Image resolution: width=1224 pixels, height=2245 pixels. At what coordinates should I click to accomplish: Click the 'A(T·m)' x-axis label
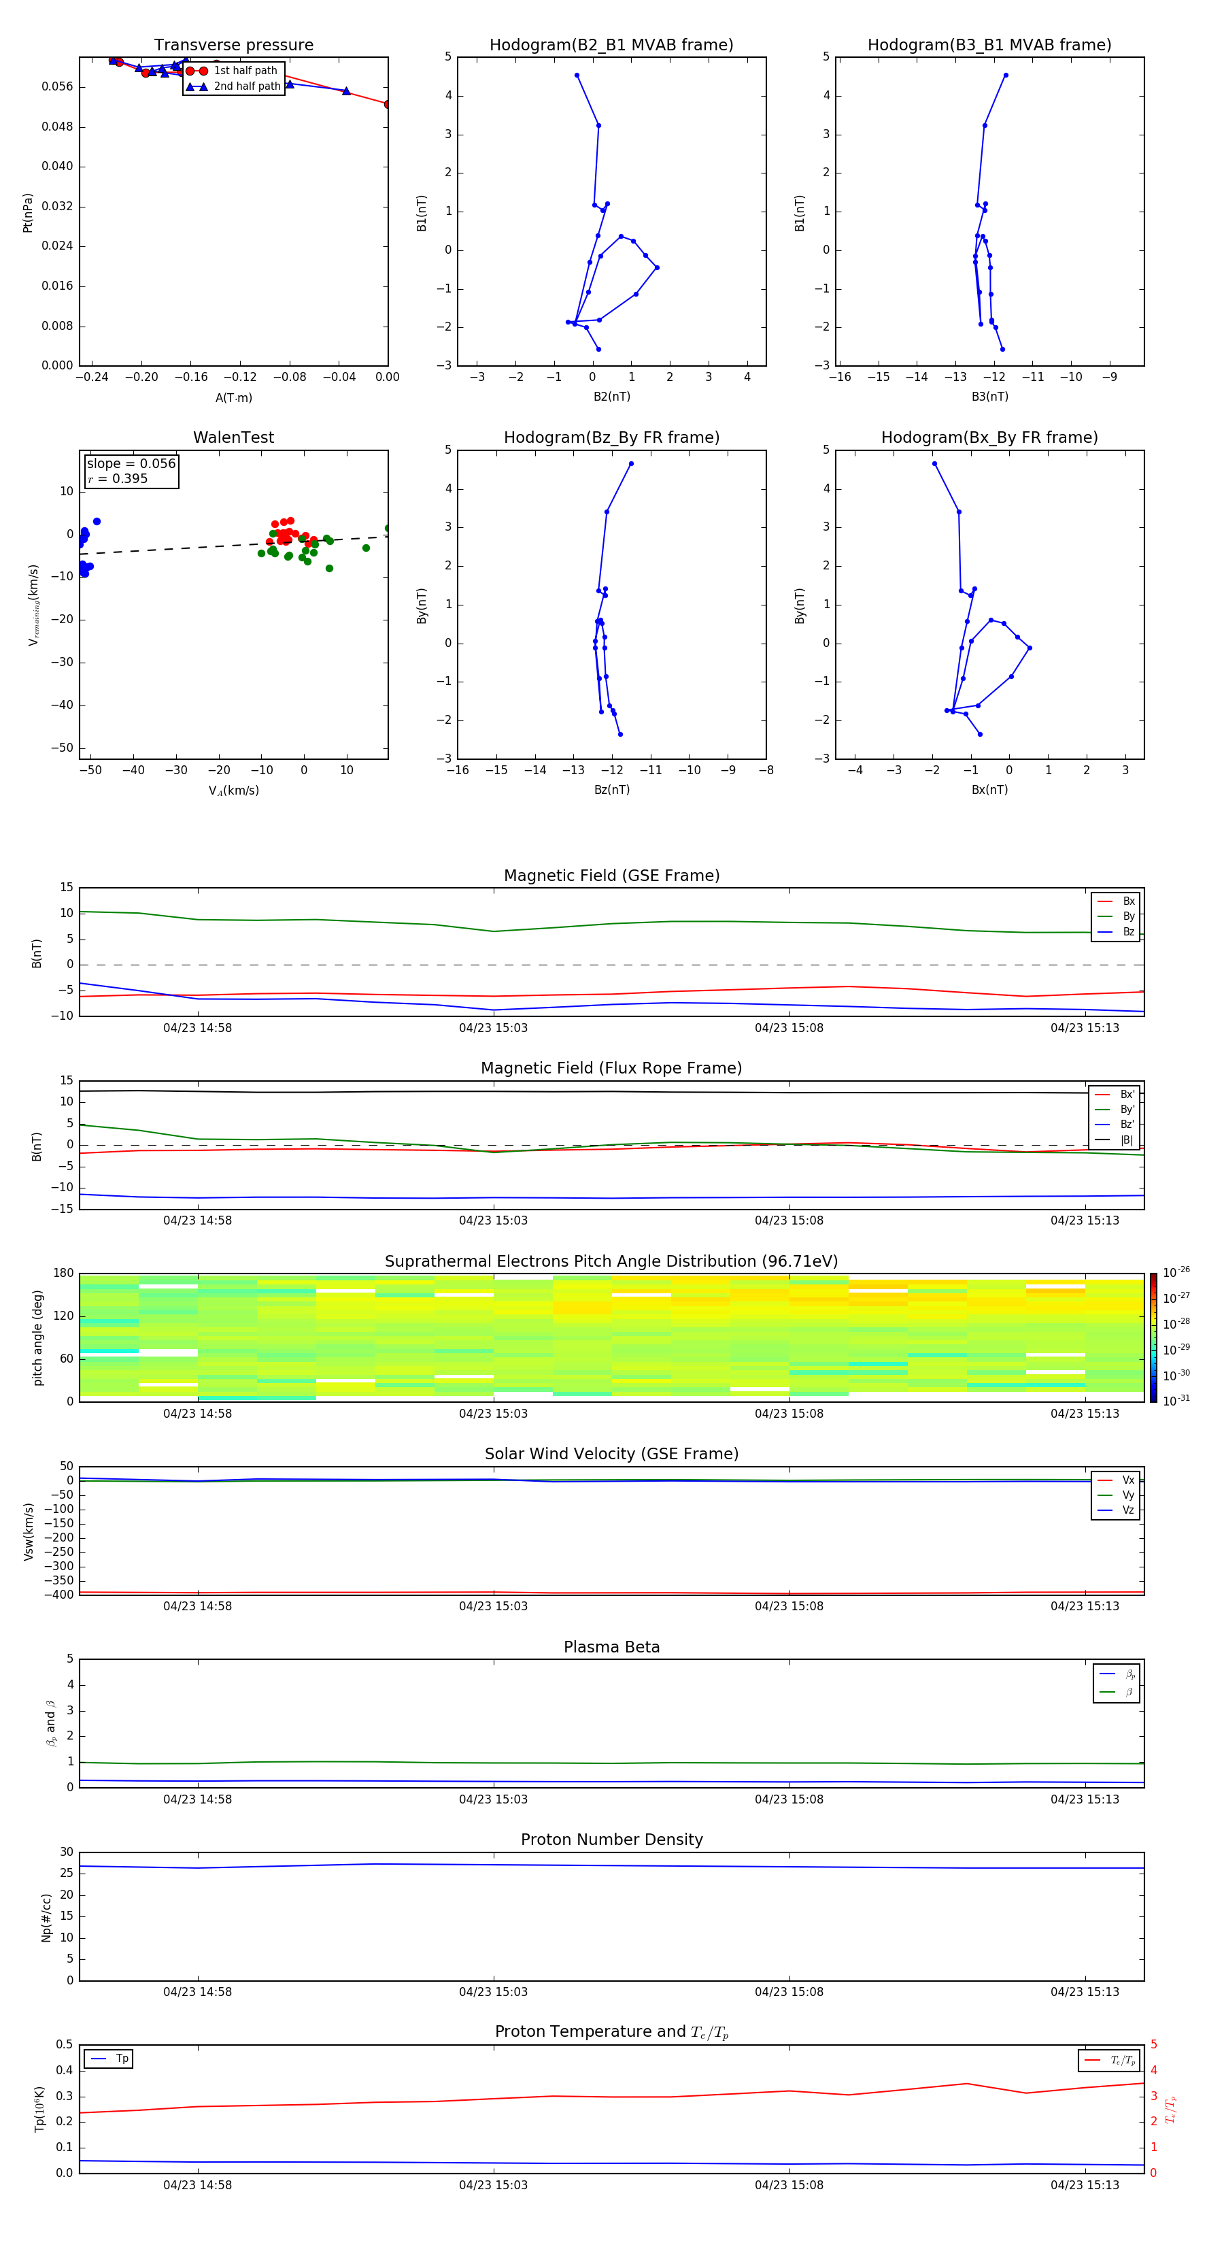[233, 398]
